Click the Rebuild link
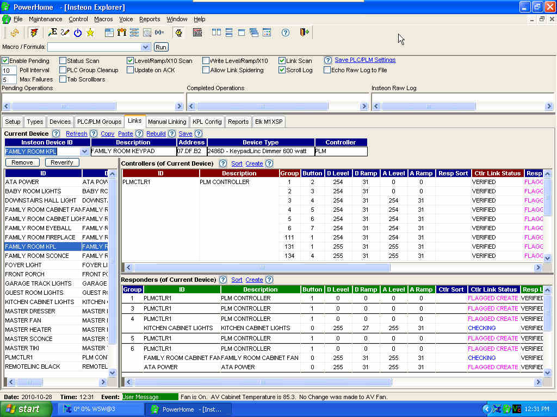Viewport: 557px width, 417px height. point(156,134)
